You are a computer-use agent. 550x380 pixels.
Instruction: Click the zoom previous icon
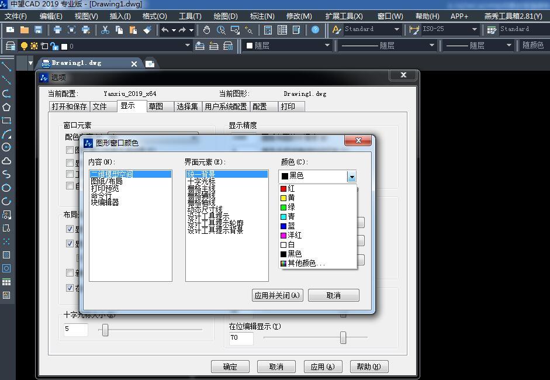pos(248,30)
